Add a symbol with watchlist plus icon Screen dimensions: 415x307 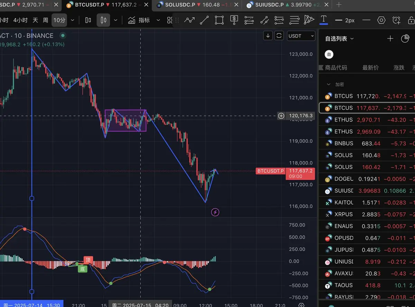tap(390, 39)
